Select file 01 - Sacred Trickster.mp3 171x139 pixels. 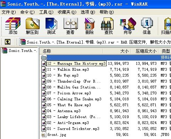point(73,129)
